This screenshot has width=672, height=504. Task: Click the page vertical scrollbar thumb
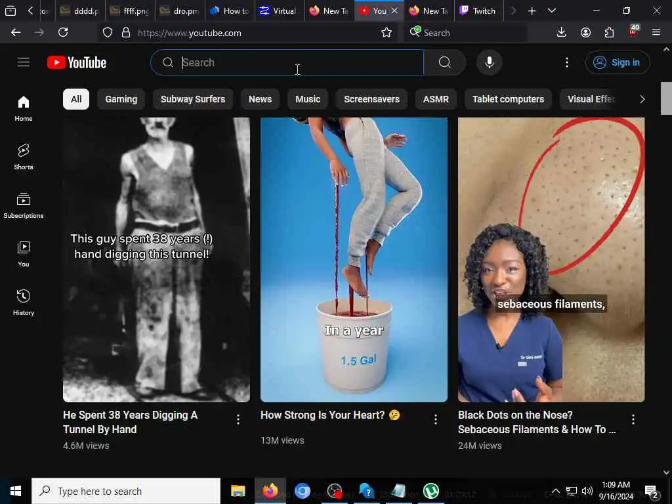point(666,98)
